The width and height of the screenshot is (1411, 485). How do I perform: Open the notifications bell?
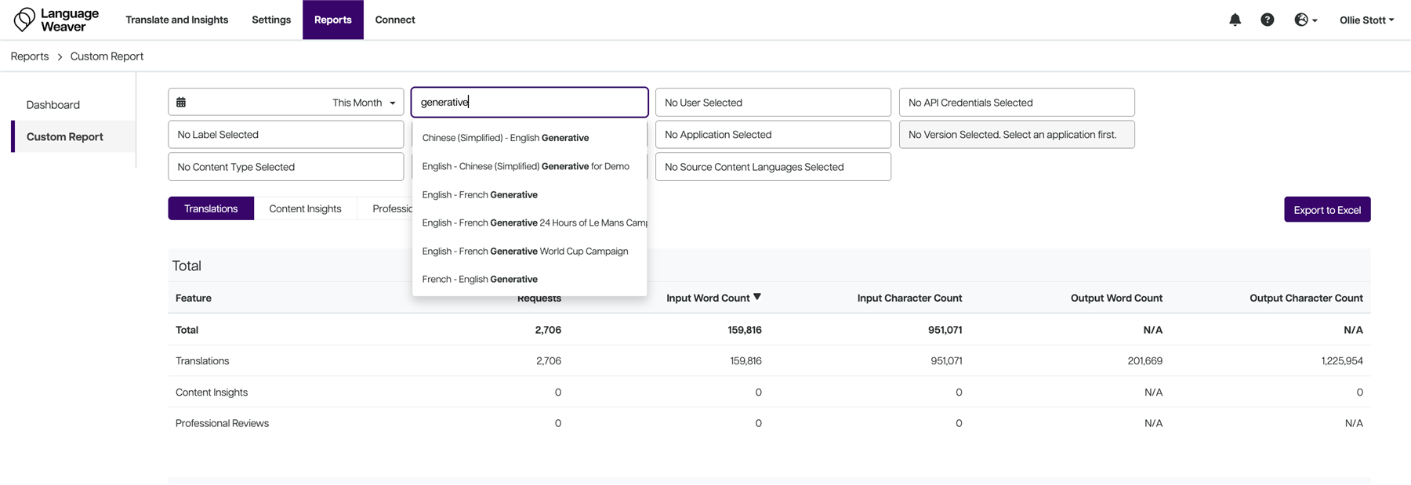point(1235,20)
